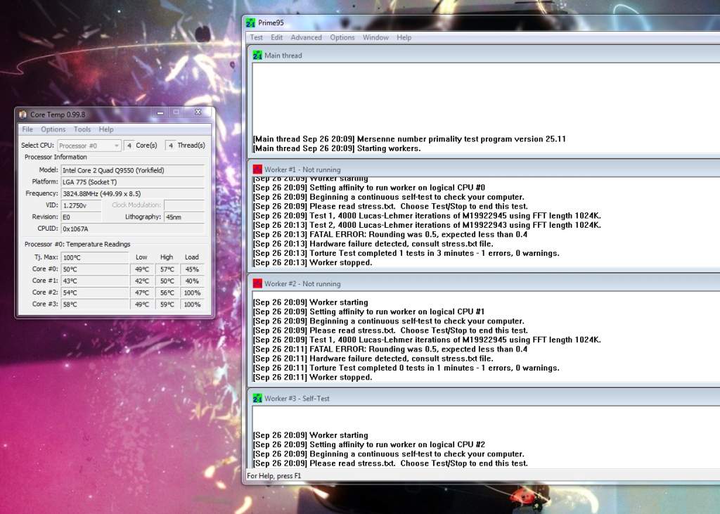Click the Worker #1 - Not running title bar
The image size is (720, 514).
point(485,169)
